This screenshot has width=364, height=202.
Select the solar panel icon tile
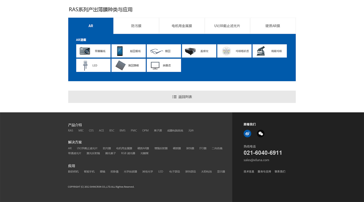click(128, 65)
